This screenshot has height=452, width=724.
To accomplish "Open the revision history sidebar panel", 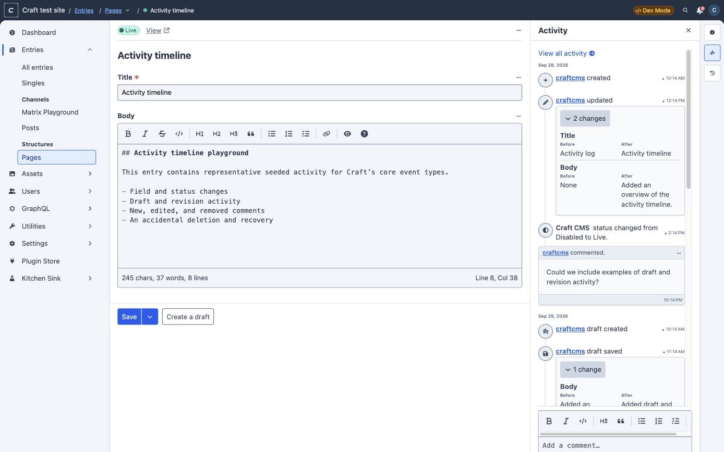I will (713, 73).
